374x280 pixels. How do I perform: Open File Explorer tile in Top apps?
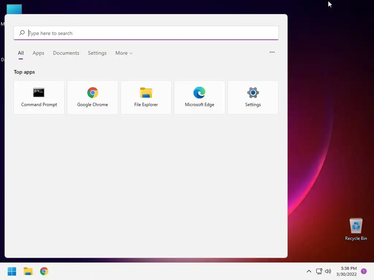coord(146,97)
